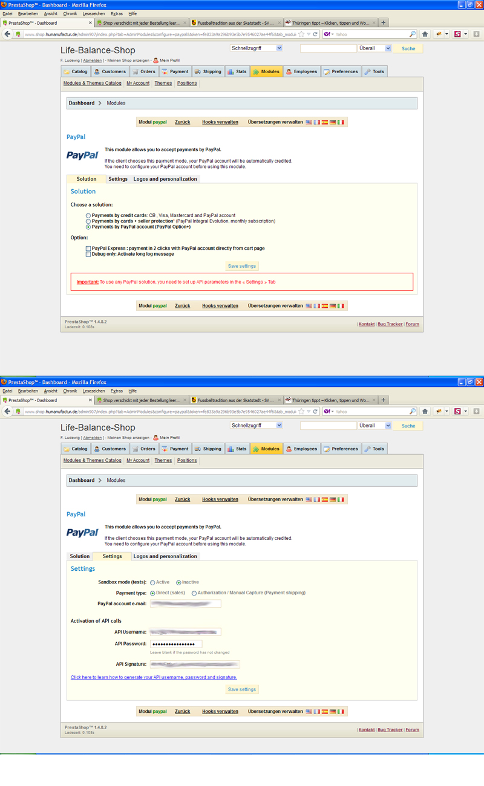Choose Direct (sales) payment type

tap(152, 593)
